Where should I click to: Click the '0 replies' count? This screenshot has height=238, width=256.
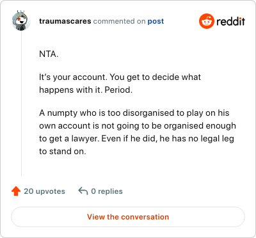coord(107,191)
